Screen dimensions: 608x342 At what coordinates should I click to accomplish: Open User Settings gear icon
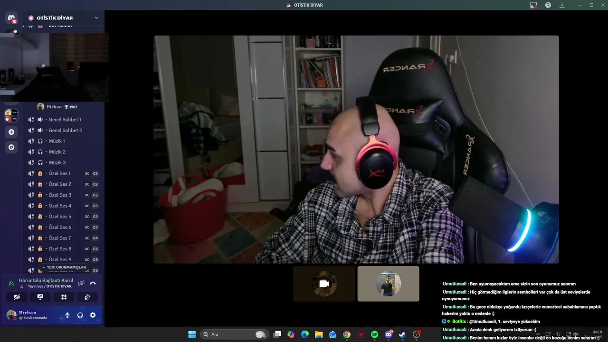(93, 315)
